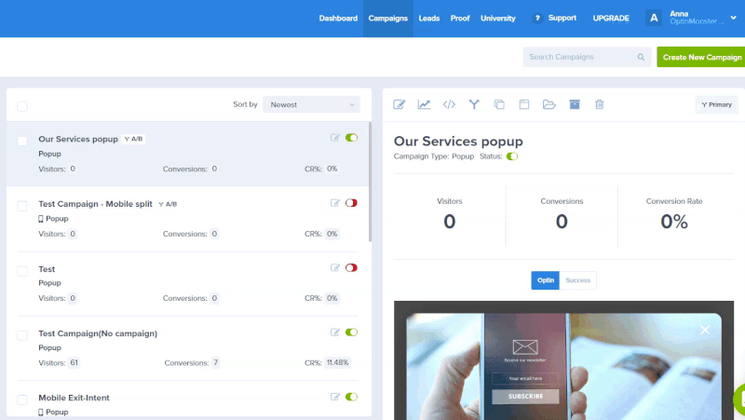745x420 pixels.
Task: Click Create New Campaign button
Action: click(x=701, y=57)
